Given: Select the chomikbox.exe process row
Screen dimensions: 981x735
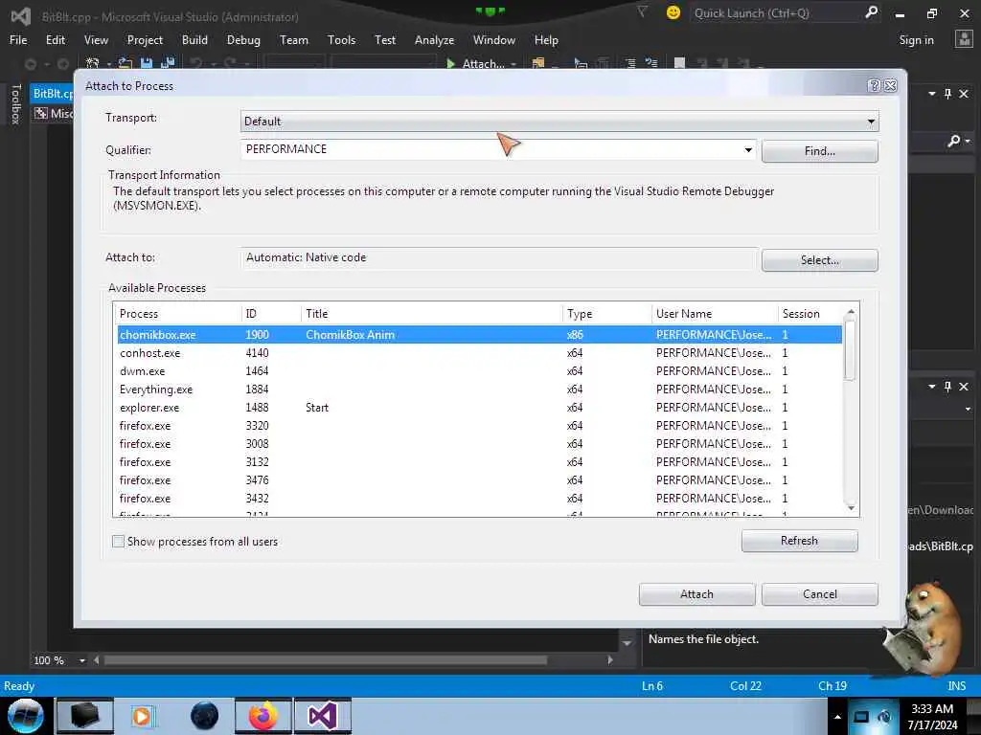Looking at the screenshot, I should [479, 335].
